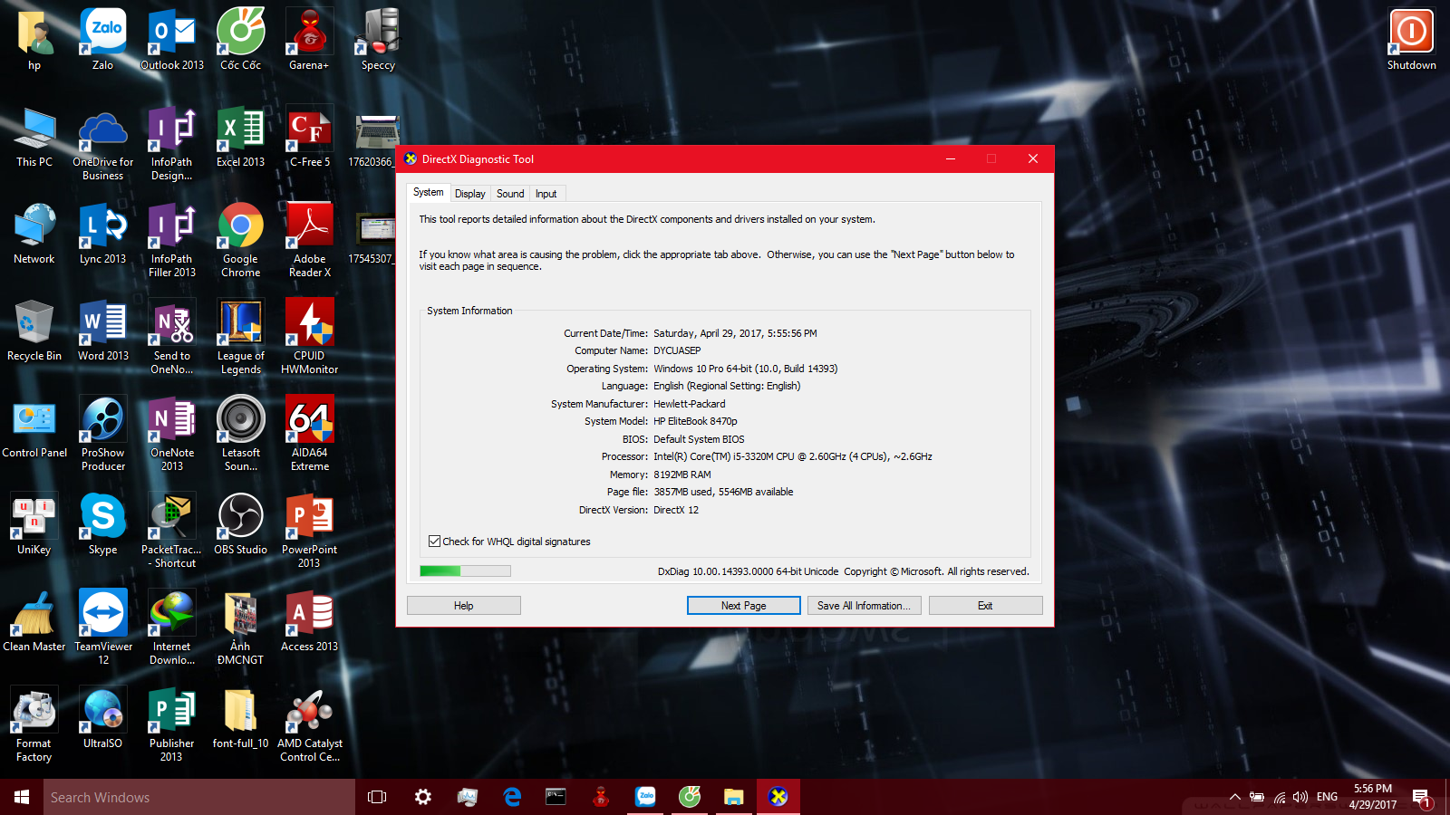Open the Network desktop icon
1450x815 pixels.
click(x=34, y=234)
